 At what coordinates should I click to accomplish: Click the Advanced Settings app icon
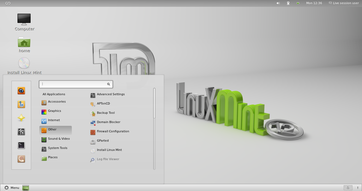pyautogui.click(x=93, y=95)
